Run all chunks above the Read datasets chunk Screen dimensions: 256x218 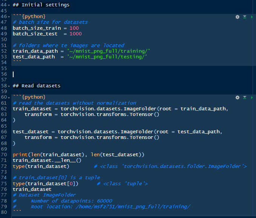(244, 98)
